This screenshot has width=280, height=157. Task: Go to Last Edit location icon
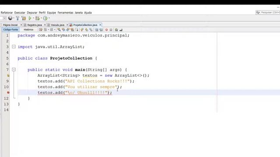(41, 30)
